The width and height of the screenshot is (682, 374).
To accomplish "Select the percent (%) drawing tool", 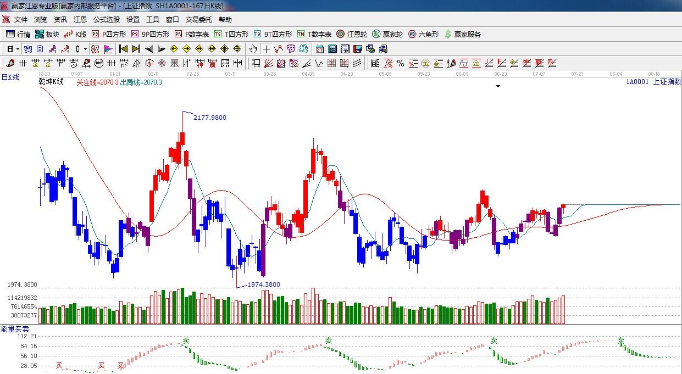I will coord(400,63).
